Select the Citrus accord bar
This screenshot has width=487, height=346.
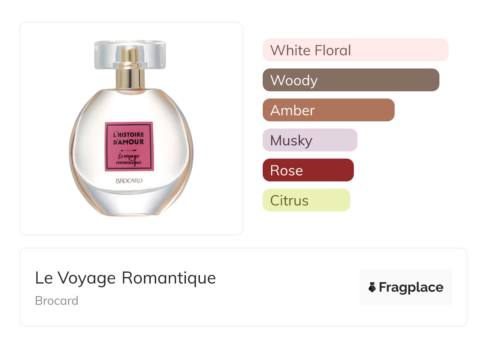click(306, 200)
